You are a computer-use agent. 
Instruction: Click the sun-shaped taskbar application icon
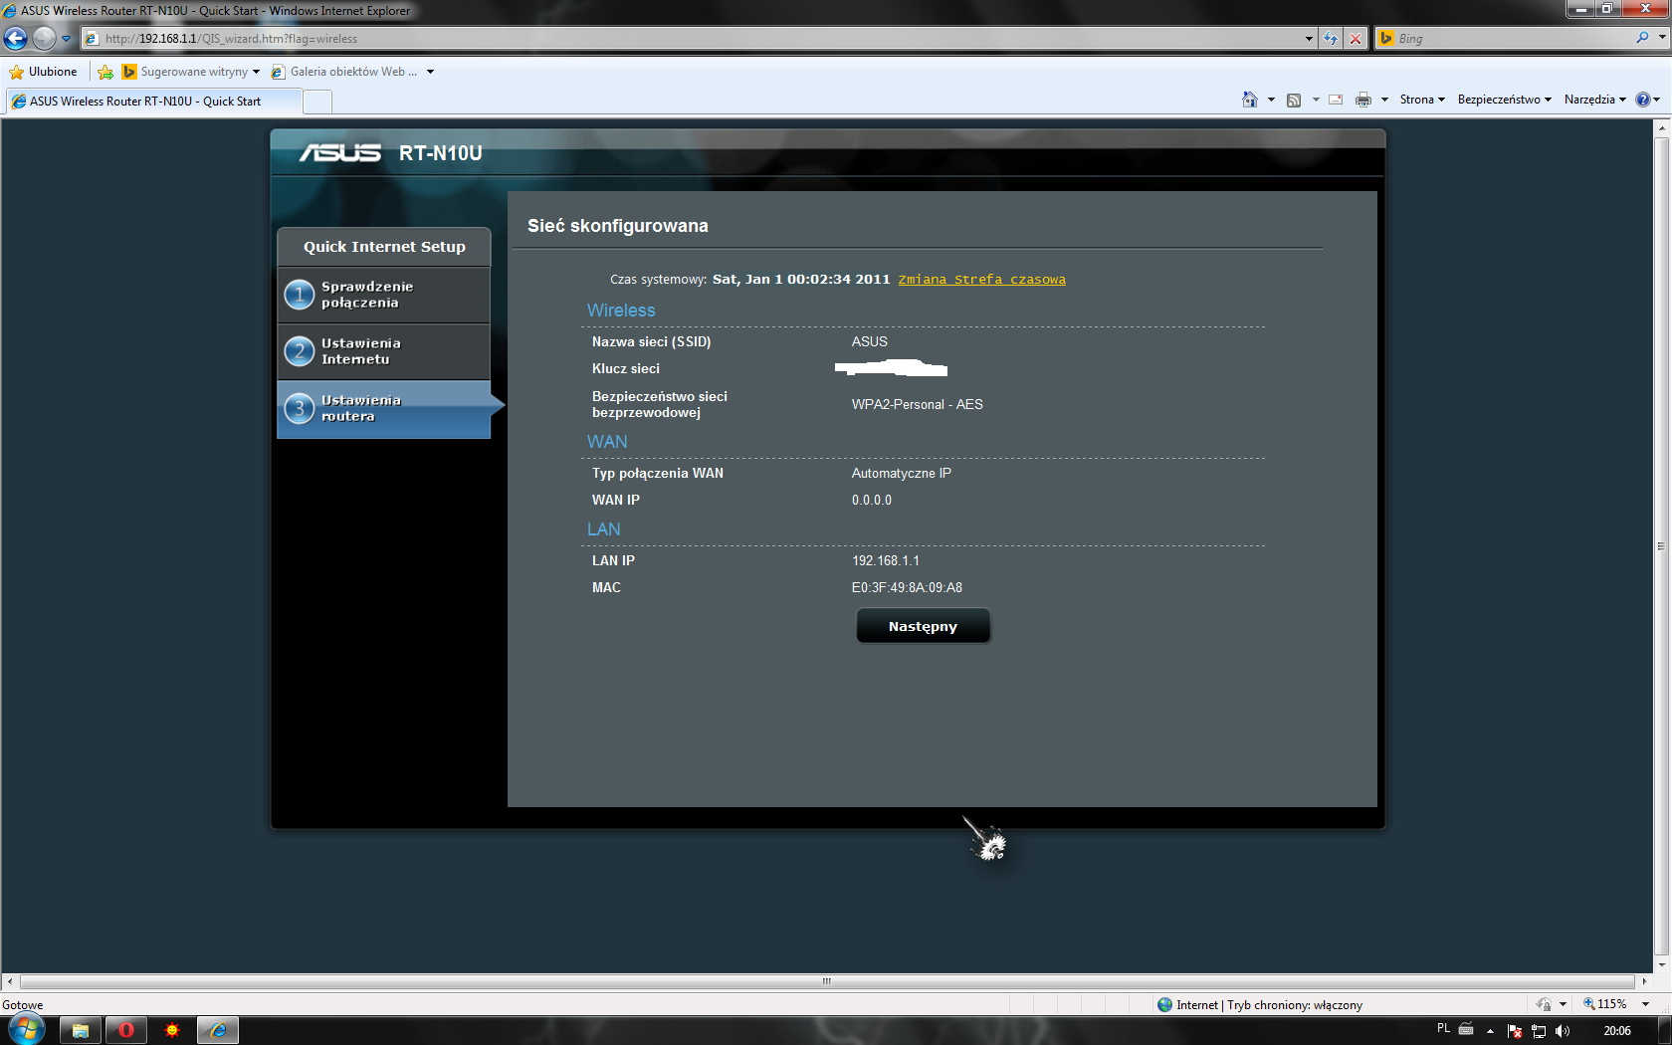(172, 1030)
